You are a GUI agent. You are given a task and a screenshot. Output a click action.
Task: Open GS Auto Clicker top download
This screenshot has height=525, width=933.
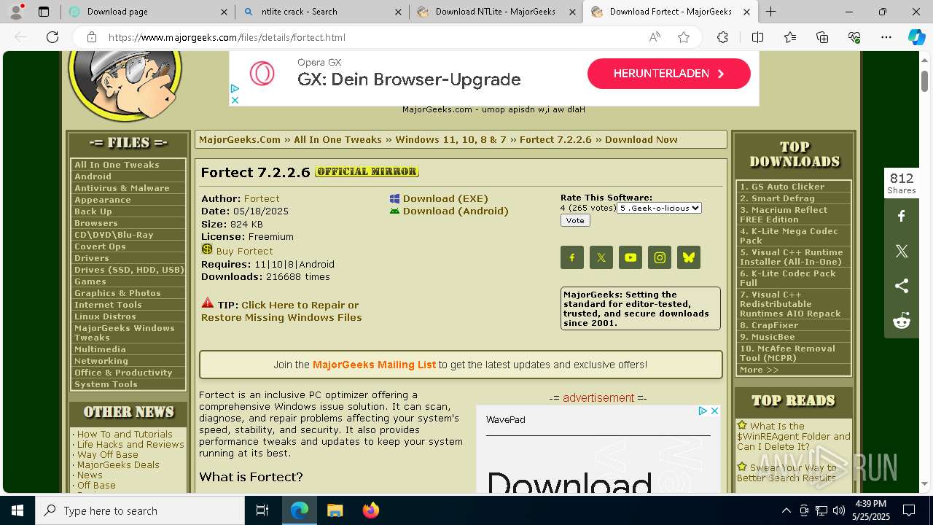pos(782,187)
